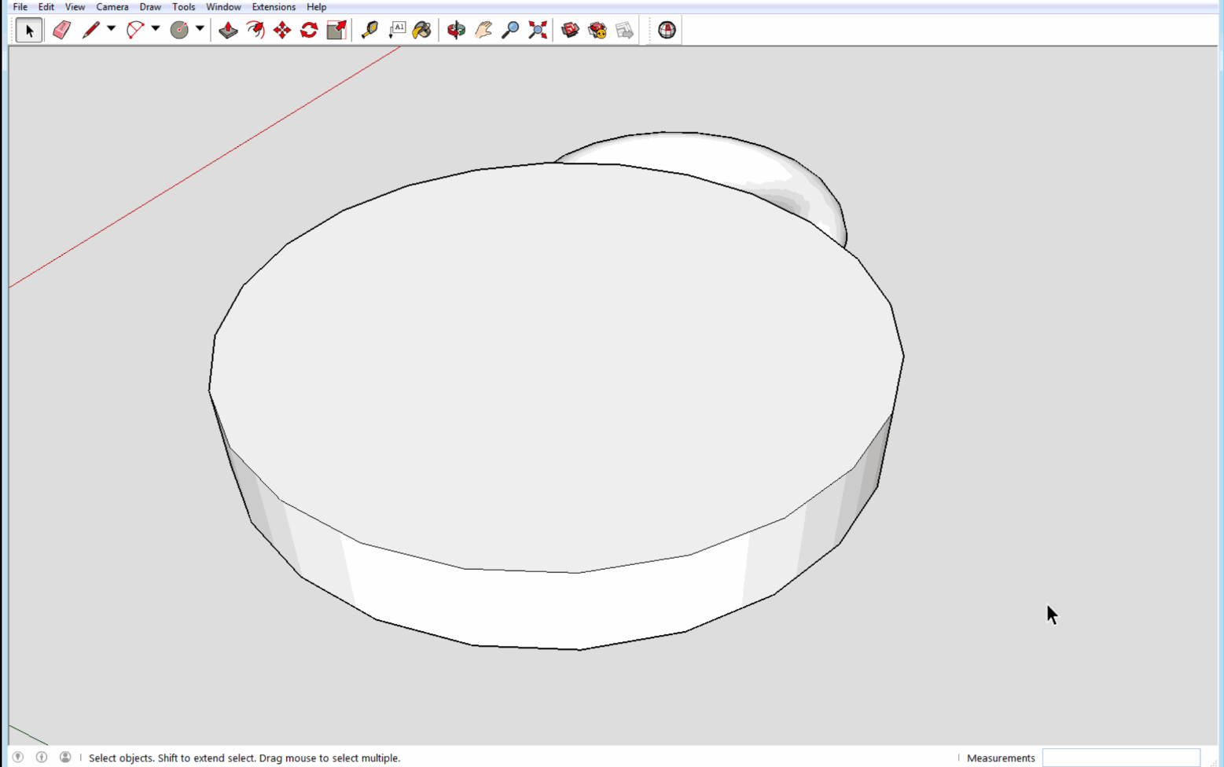This screenshot has height=767, width=1224.
Task: Open the 3D Warehouse
Action: pyautogui.click(x=570, y=30)
